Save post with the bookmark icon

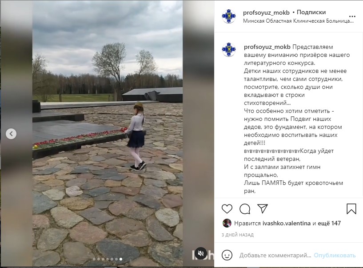351,209
